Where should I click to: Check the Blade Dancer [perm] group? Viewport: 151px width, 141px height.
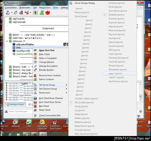84,126
